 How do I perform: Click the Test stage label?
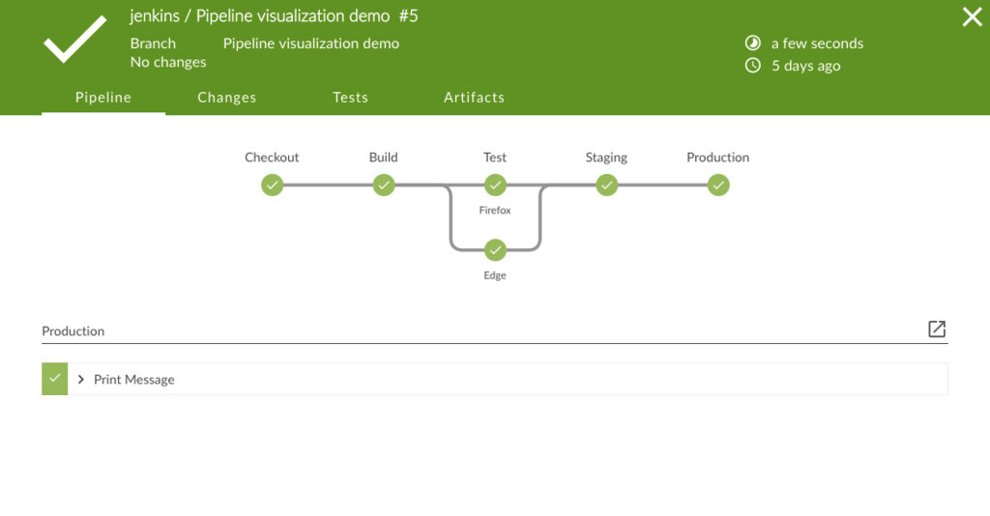495,158
